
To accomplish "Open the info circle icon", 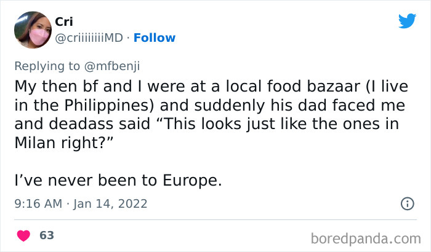I will click(406, 203).
